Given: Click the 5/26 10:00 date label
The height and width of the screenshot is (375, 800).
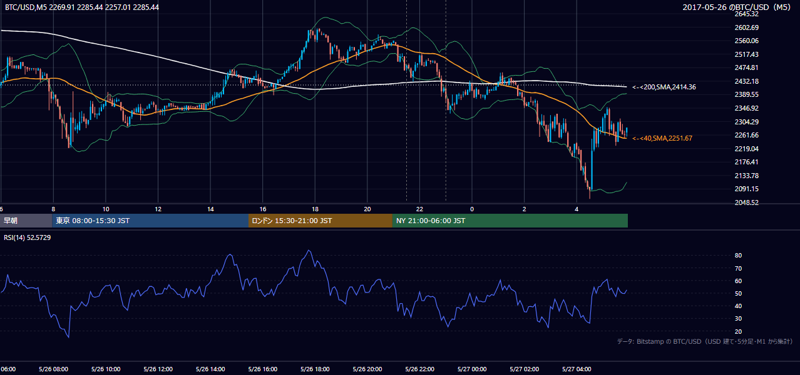Looking at the screenshot, I should pos(105,369).
